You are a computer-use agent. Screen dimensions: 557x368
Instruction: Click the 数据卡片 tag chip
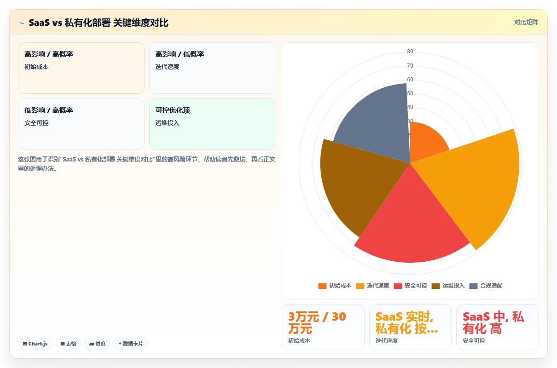click(131, 344)
